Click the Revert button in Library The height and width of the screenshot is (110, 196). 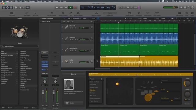pos(10,108)
